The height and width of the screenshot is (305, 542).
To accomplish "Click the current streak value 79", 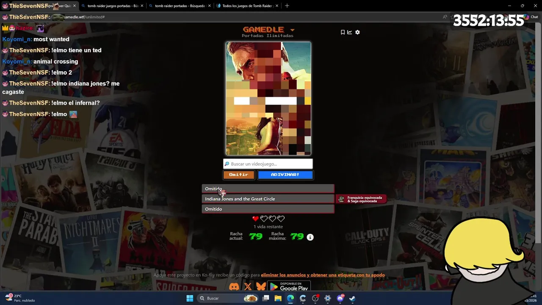I will point(256,236).
